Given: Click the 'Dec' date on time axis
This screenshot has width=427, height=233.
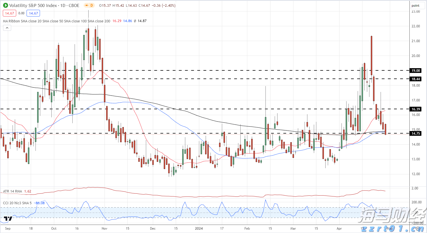Looking at the screenshot, I should pyautogui.click(x=153, y=229).
